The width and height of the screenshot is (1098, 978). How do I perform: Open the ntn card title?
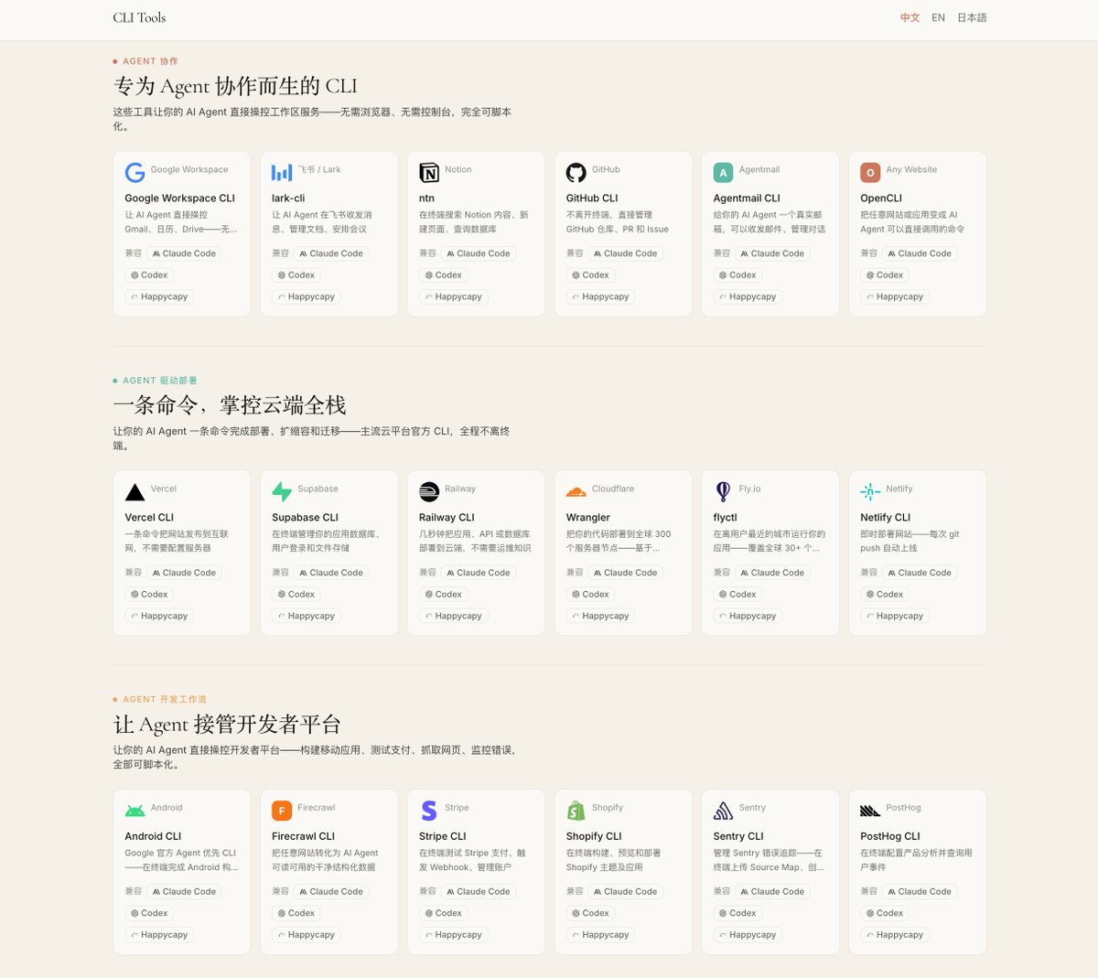pos(426,198)
